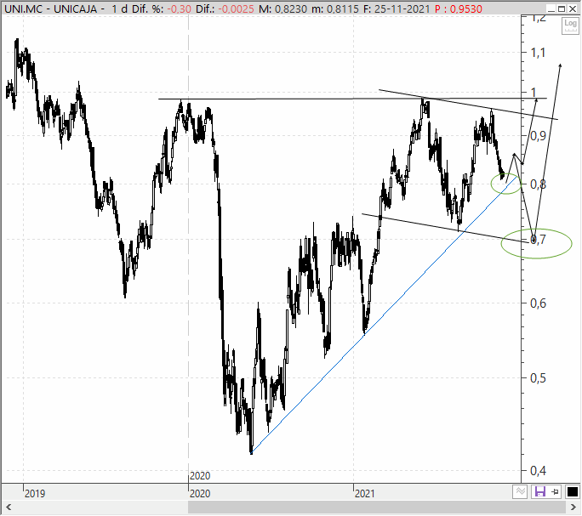This screenshot has height=516, width=582.
Task: Toggle the Log scale button
Action: [570, 26]
